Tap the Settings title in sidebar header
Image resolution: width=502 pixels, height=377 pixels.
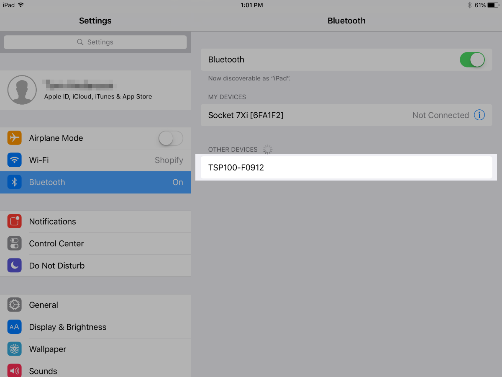pos(95,21)
